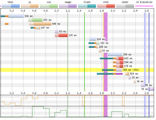Select the js request bar labeled 448 ms
Viewport: 156px width, 120px height.
point(40,24)
